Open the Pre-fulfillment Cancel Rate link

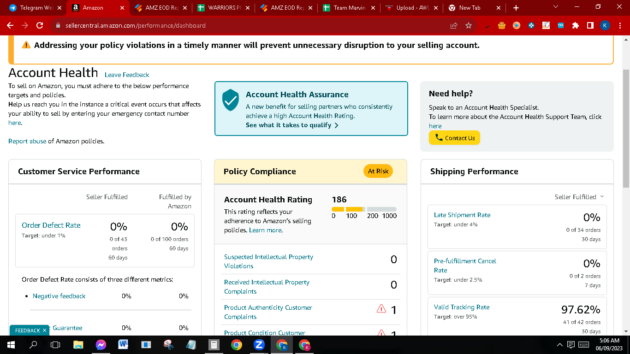tap(465, 265)
